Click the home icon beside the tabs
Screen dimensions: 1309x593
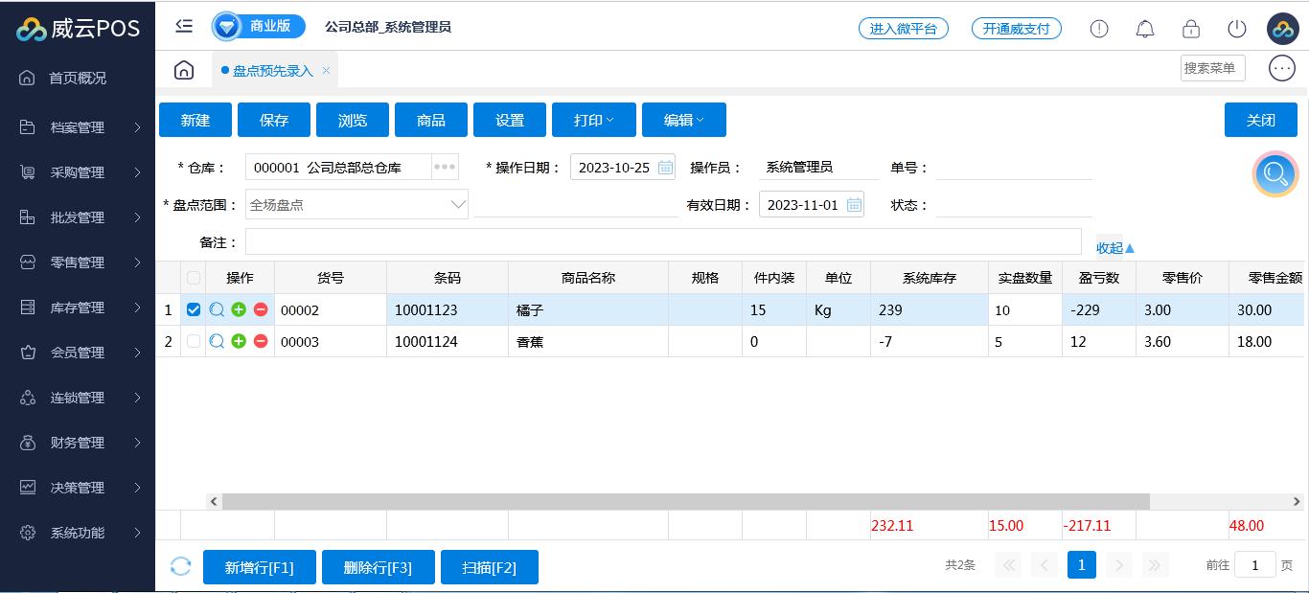click(x=184, y=70)
